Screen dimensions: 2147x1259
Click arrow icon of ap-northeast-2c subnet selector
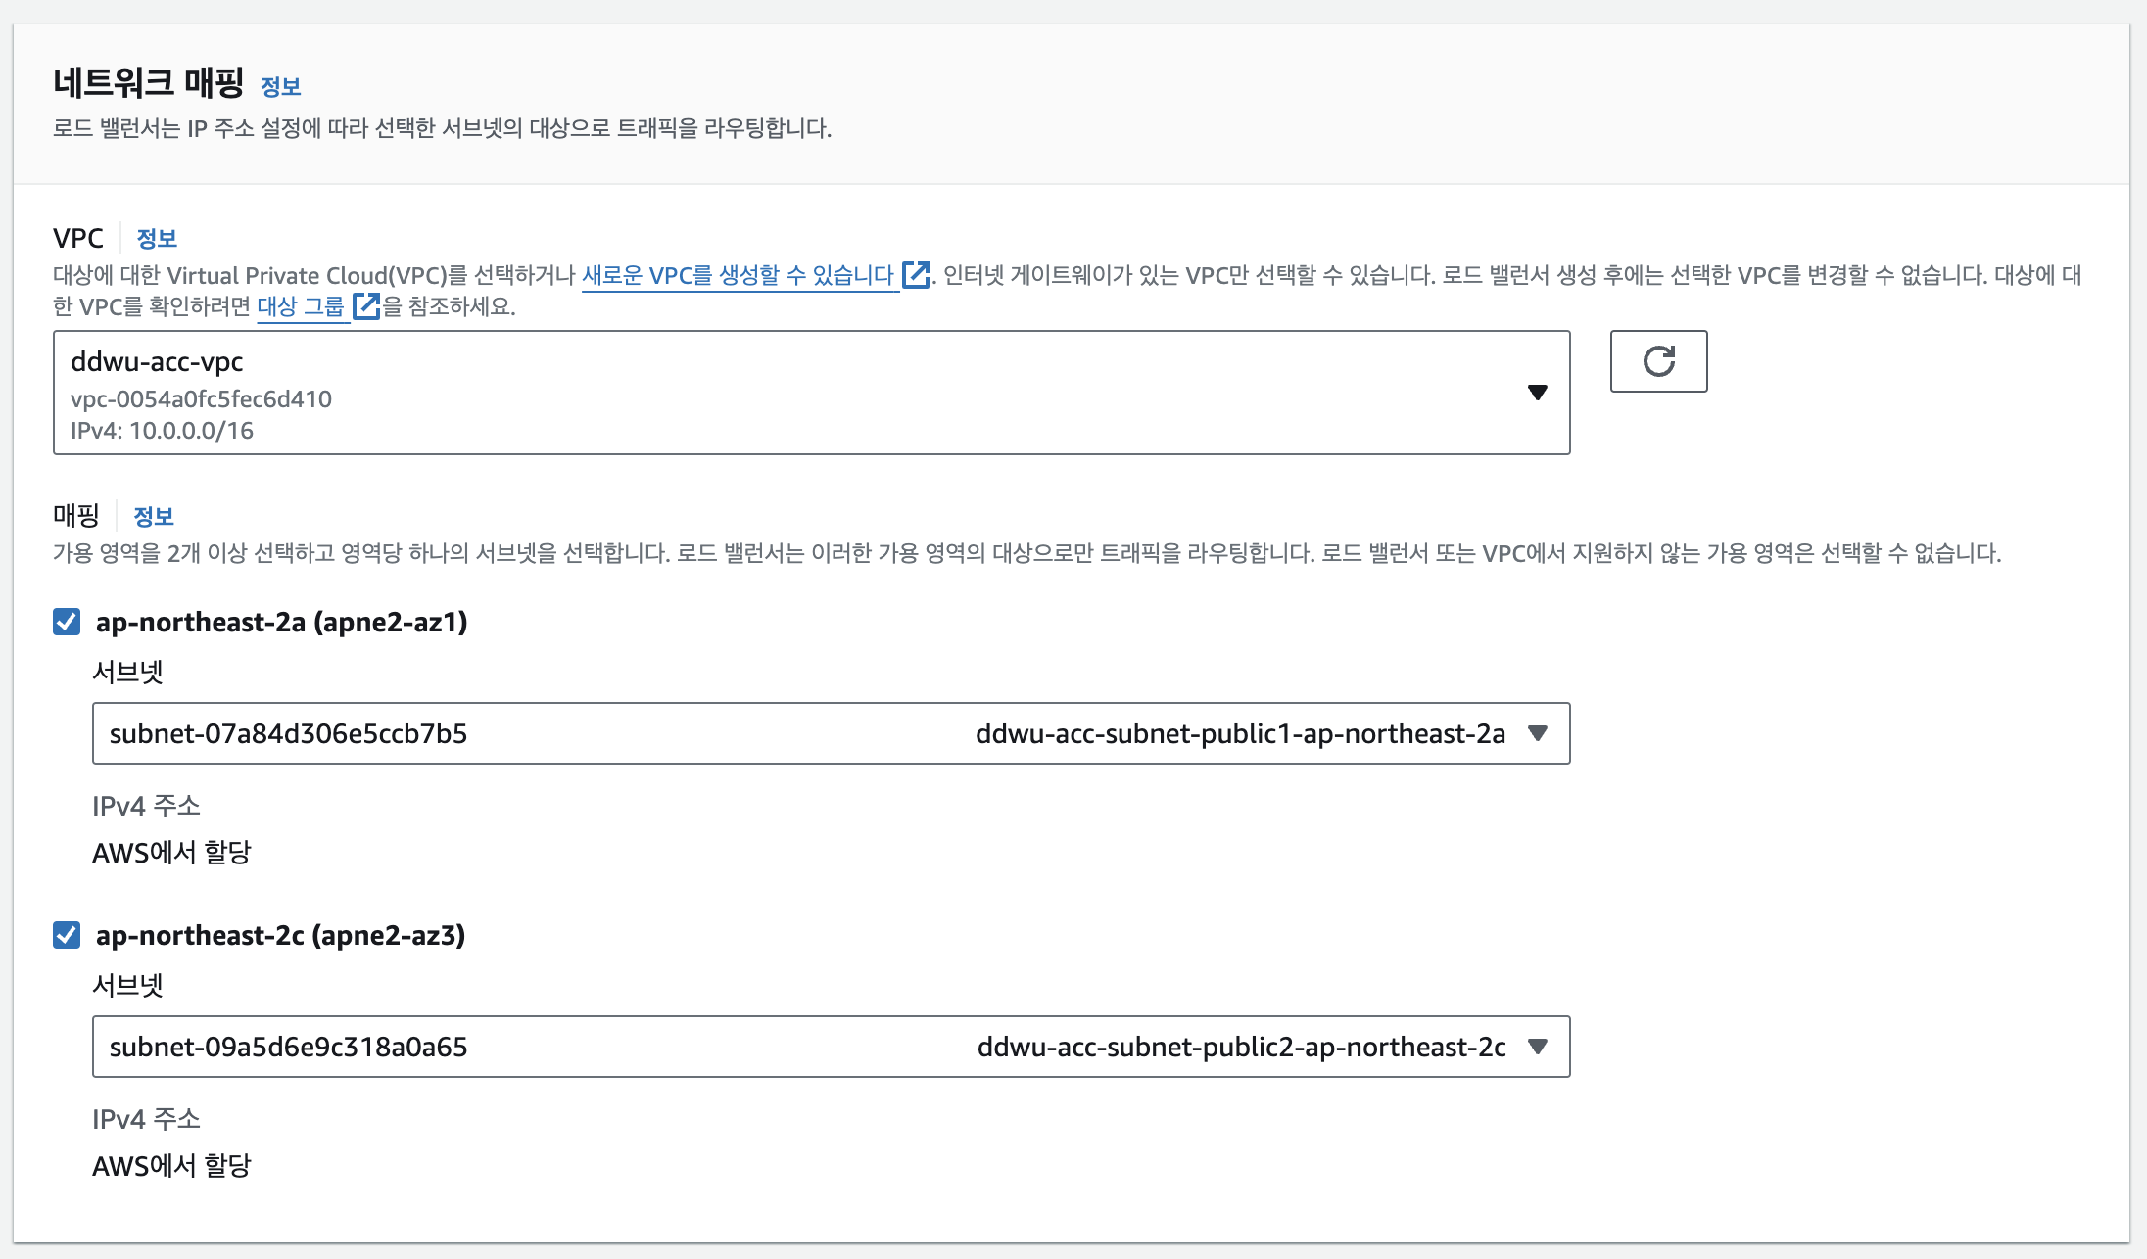point(1537,1047)
